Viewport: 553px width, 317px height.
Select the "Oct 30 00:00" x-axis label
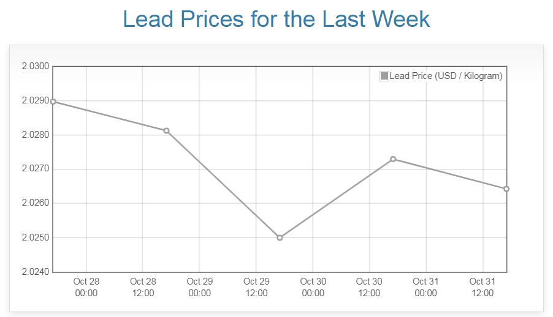[x=313, y=287]
